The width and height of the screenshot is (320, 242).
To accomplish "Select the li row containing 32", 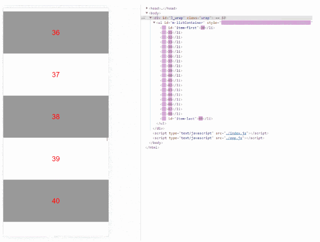I will click(x=171, y=37).
